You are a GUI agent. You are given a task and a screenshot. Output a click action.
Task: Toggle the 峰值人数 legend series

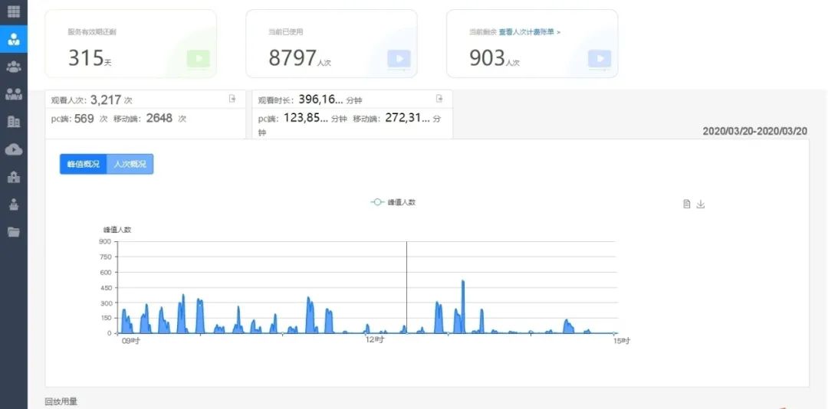click(x=393, y=202)
